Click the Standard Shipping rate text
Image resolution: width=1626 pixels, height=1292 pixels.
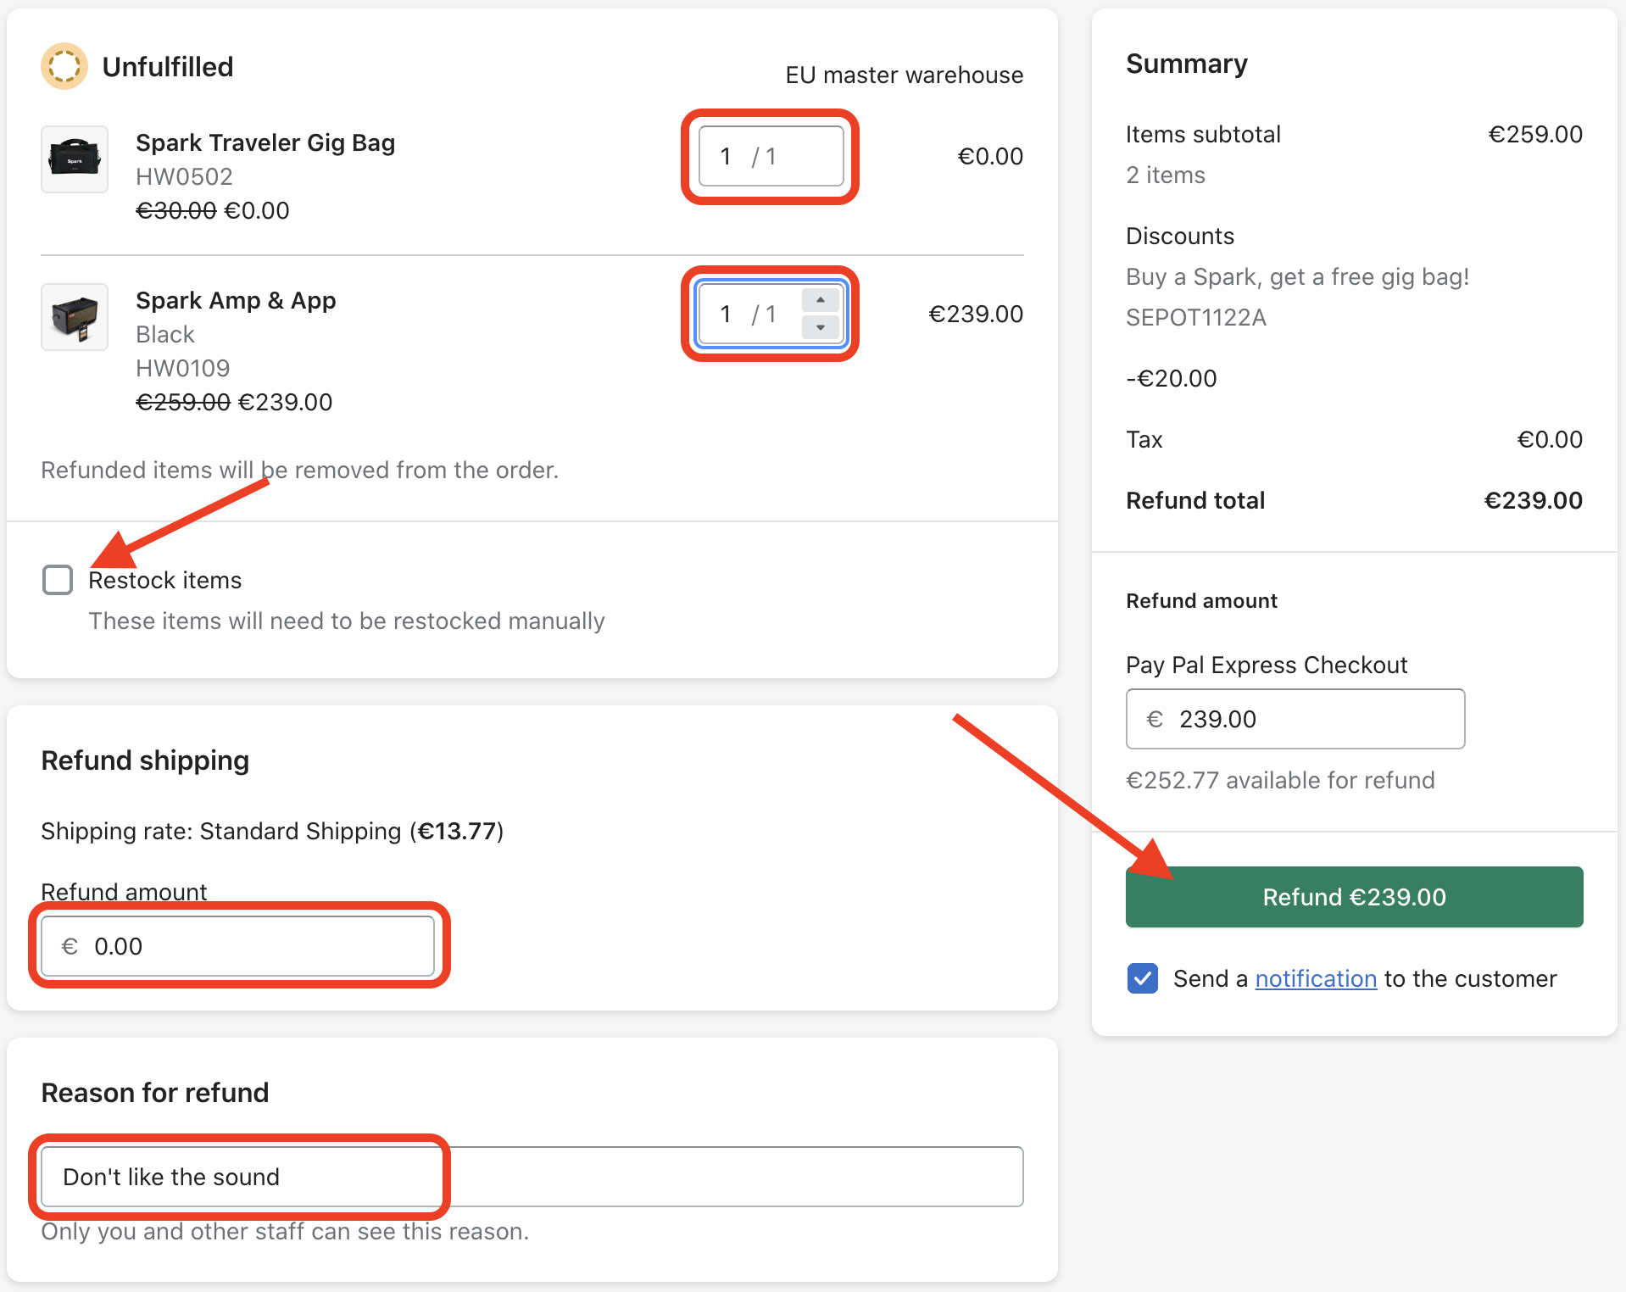point(272,831)
